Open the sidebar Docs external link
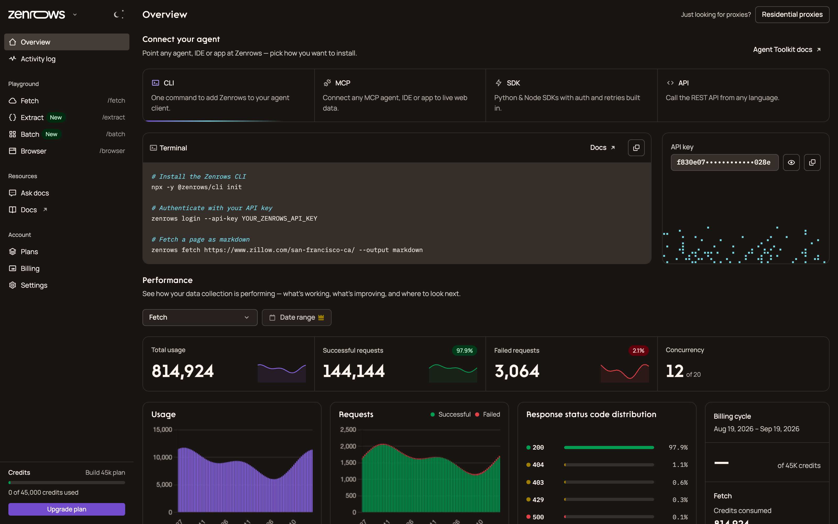838x524 pixels. pos(67,210)
